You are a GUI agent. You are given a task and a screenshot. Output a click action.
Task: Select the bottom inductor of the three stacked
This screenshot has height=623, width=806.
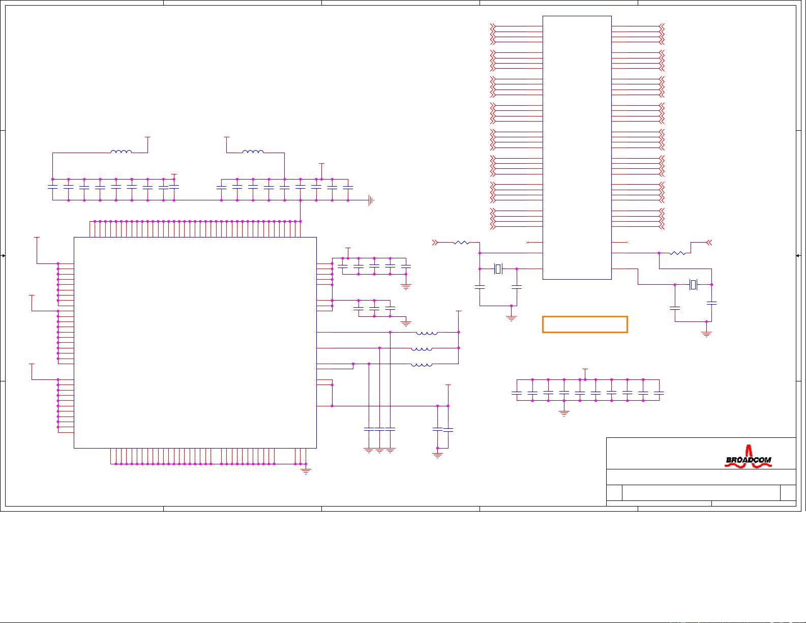[x=422, y=365]
